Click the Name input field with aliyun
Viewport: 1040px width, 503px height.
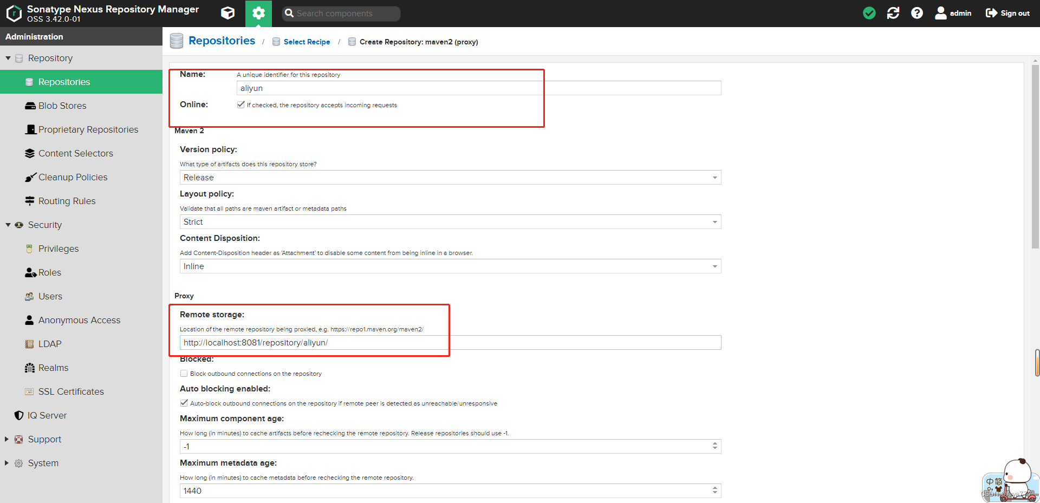479,88
